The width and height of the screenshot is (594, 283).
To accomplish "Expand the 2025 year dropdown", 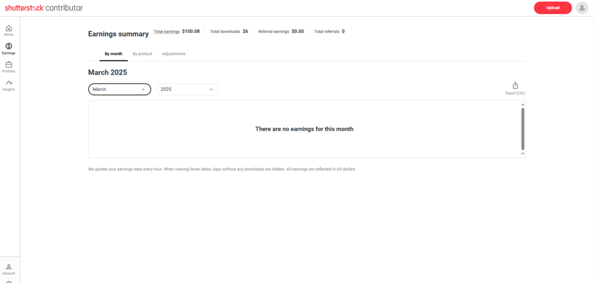I will tap(187, 90).
